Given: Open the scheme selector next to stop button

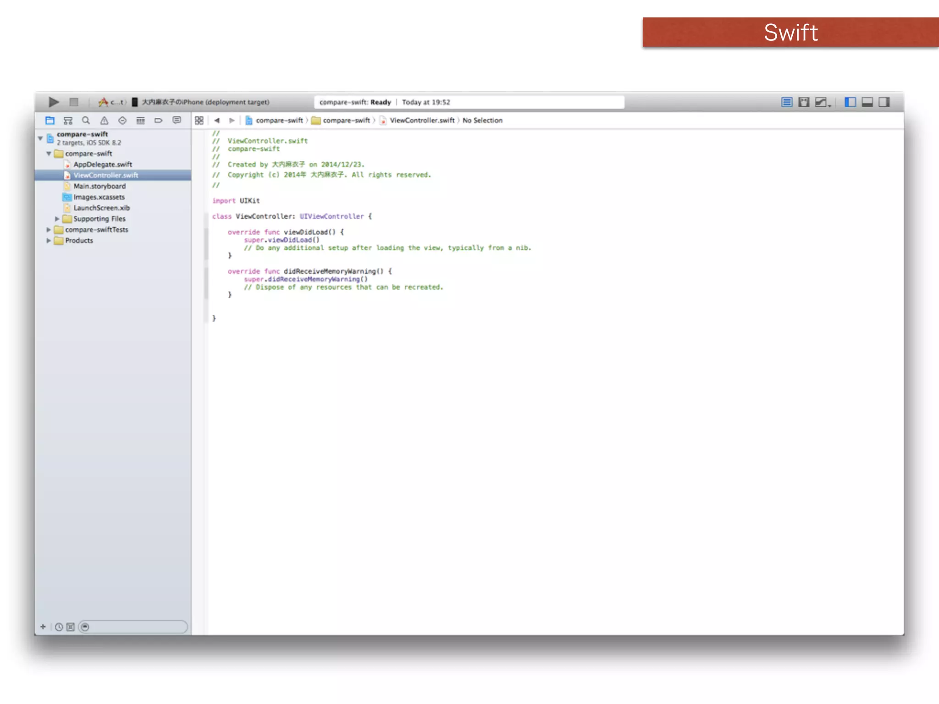Looking at the screenshot, I should pos(112,102).
